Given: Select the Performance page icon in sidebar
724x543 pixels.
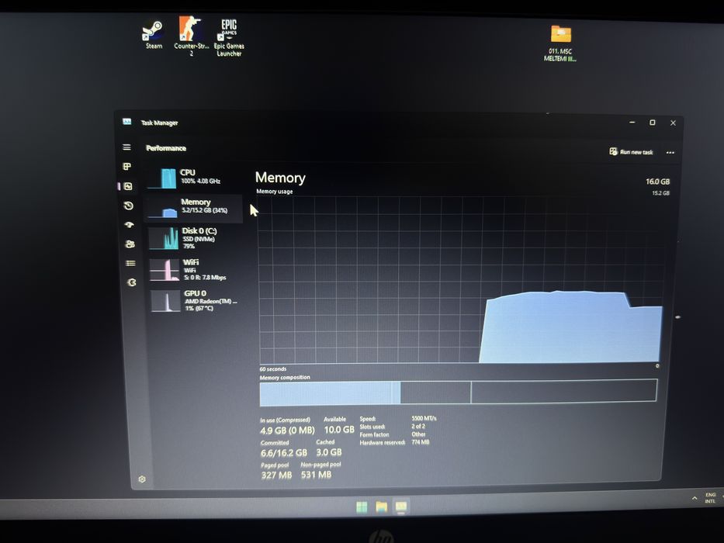Looking at the screenshot, I should point(128,186).
